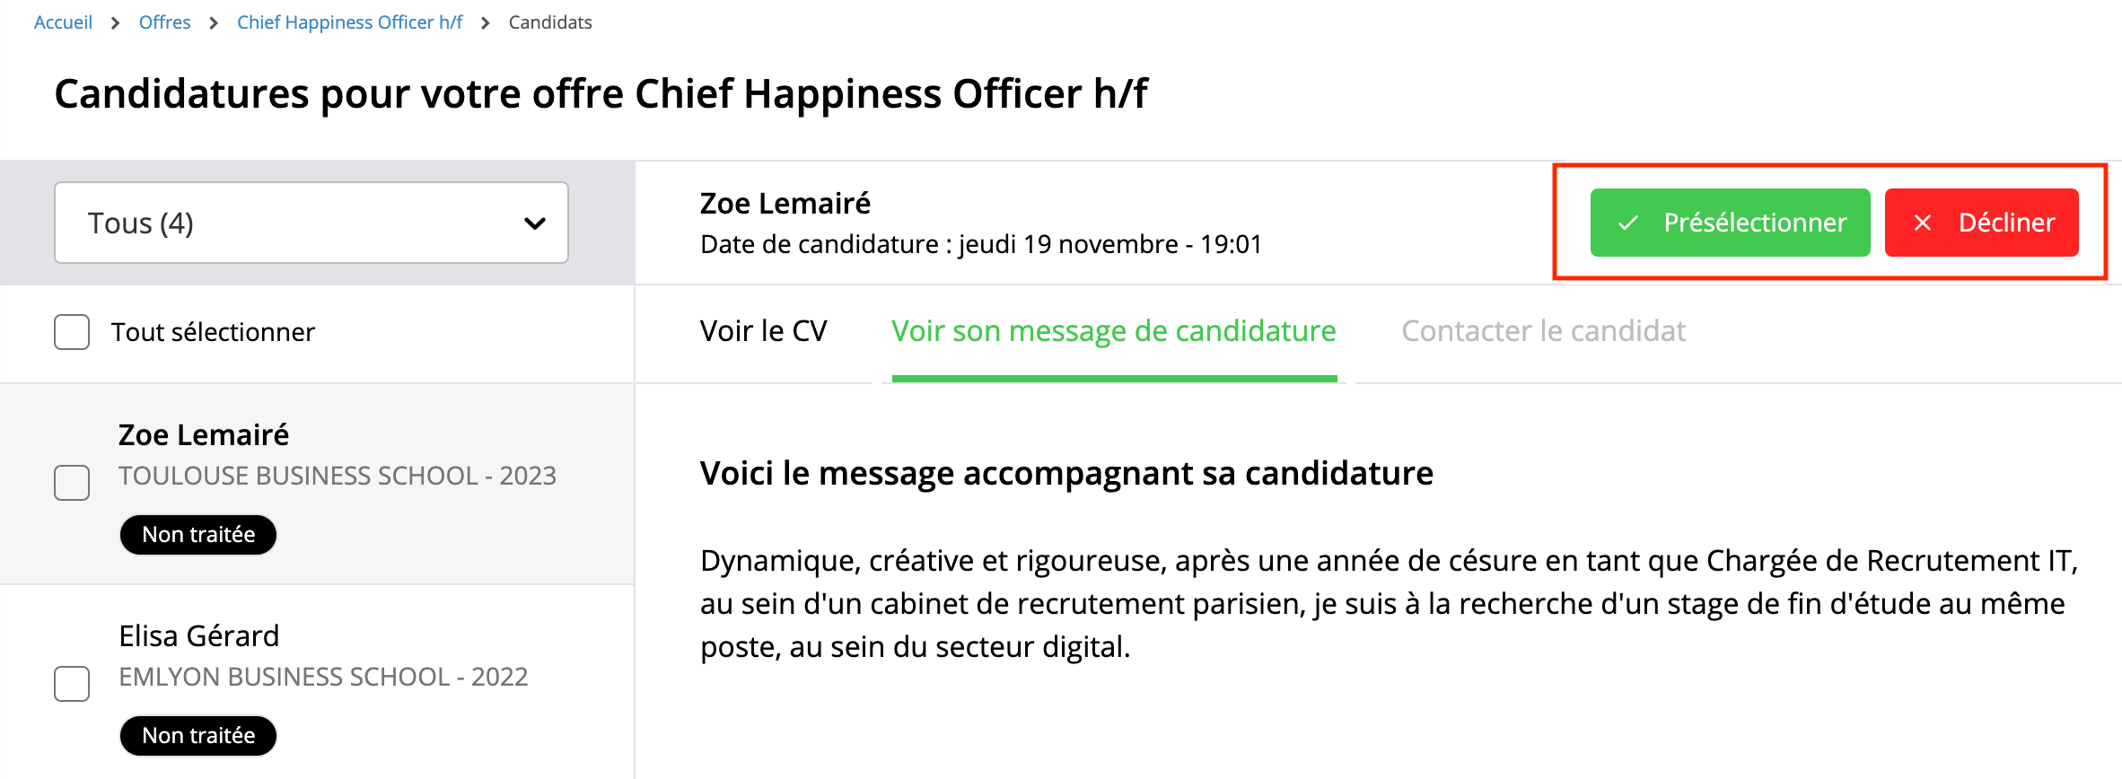Click the arrow between Accueil and Offres
This screenshot has height=779, width=2122.
coord(115,22)
